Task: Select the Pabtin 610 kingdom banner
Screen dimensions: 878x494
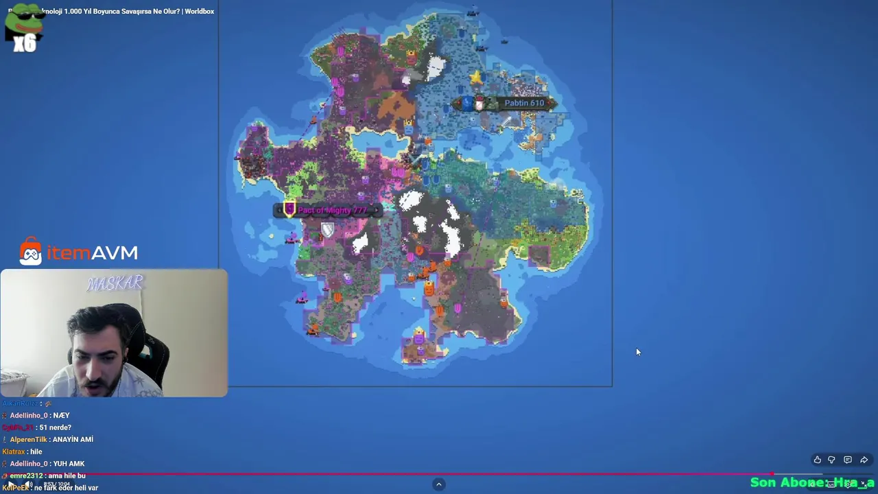Action: tap(504, 104)
